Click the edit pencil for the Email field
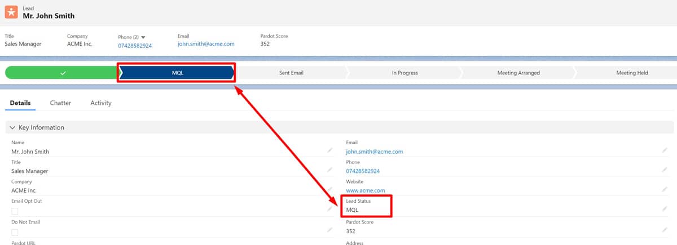The height and width of the screenshot is (245, 677). (x=665, y=150)
